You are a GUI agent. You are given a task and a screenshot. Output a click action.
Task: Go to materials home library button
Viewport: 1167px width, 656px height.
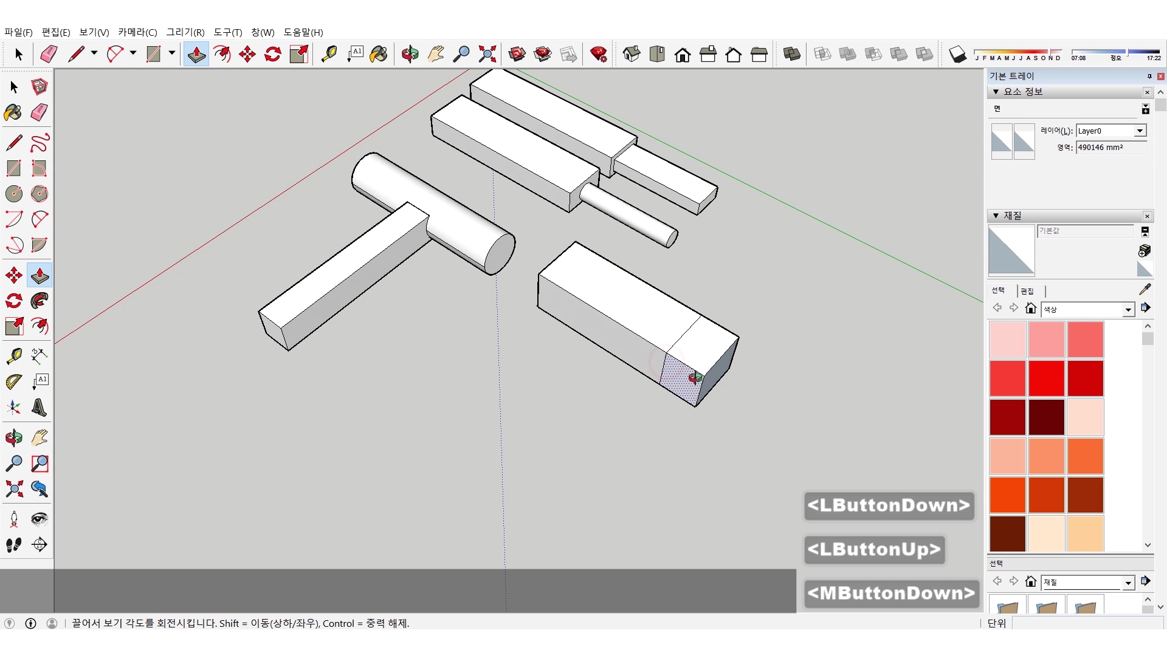(x=1030, y=309)
